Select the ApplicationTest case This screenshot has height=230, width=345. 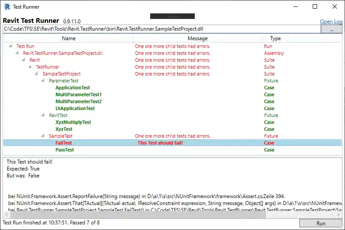72,88
